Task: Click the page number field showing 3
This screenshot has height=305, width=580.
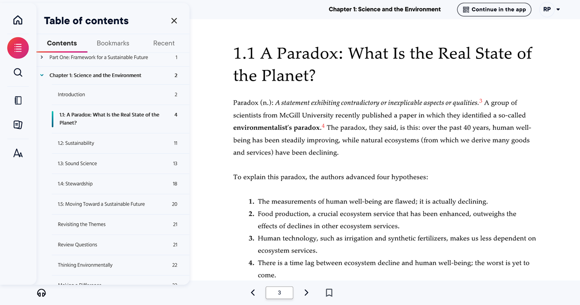Action: click(279, 292)
